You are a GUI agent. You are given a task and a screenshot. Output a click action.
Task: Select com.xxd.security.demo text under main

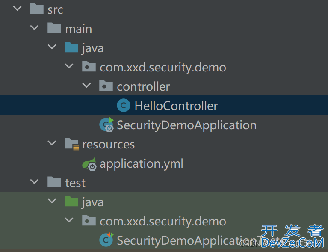(x=163, y=68)
